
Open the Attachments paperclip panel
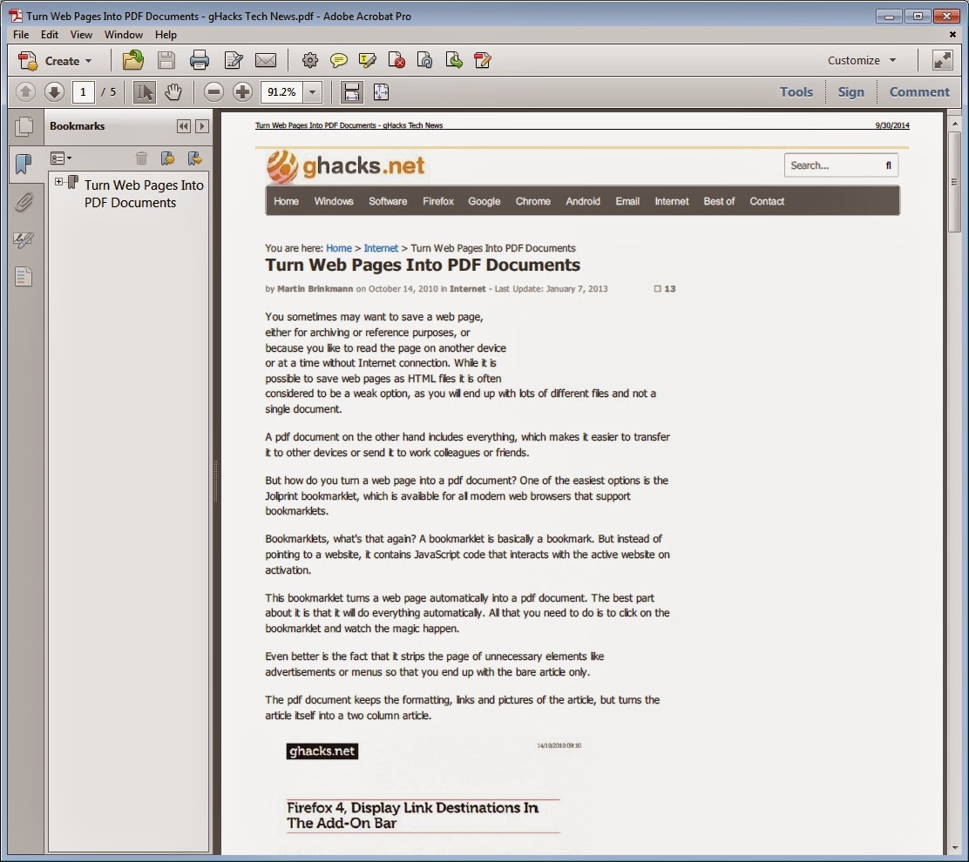24,202
